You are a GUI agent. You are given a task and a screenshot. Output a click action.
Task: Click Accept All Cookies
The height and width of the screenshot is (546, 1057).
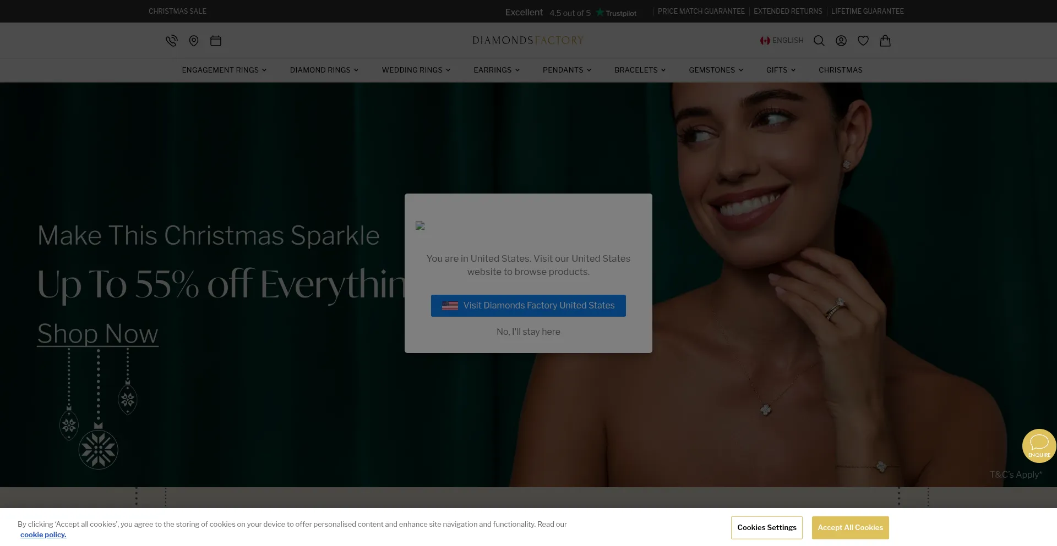click(851, 528)
